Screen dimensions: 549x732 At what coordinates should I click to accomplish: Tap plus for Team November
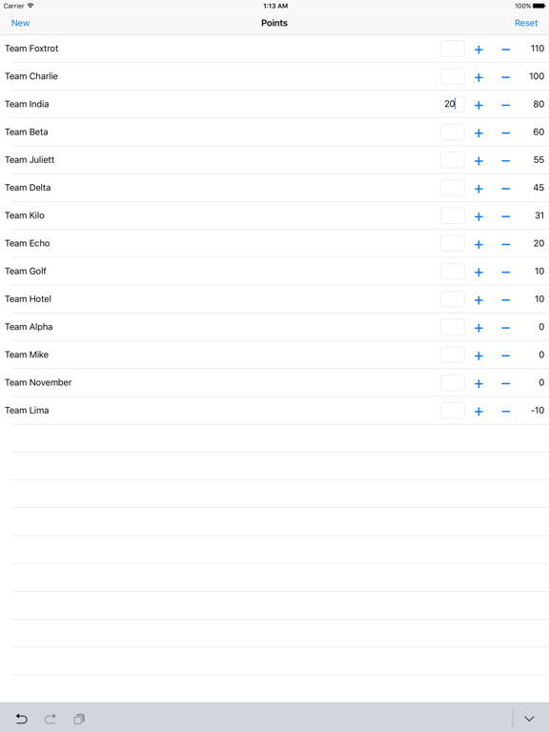pyautogui.click(x=478, y=384)
